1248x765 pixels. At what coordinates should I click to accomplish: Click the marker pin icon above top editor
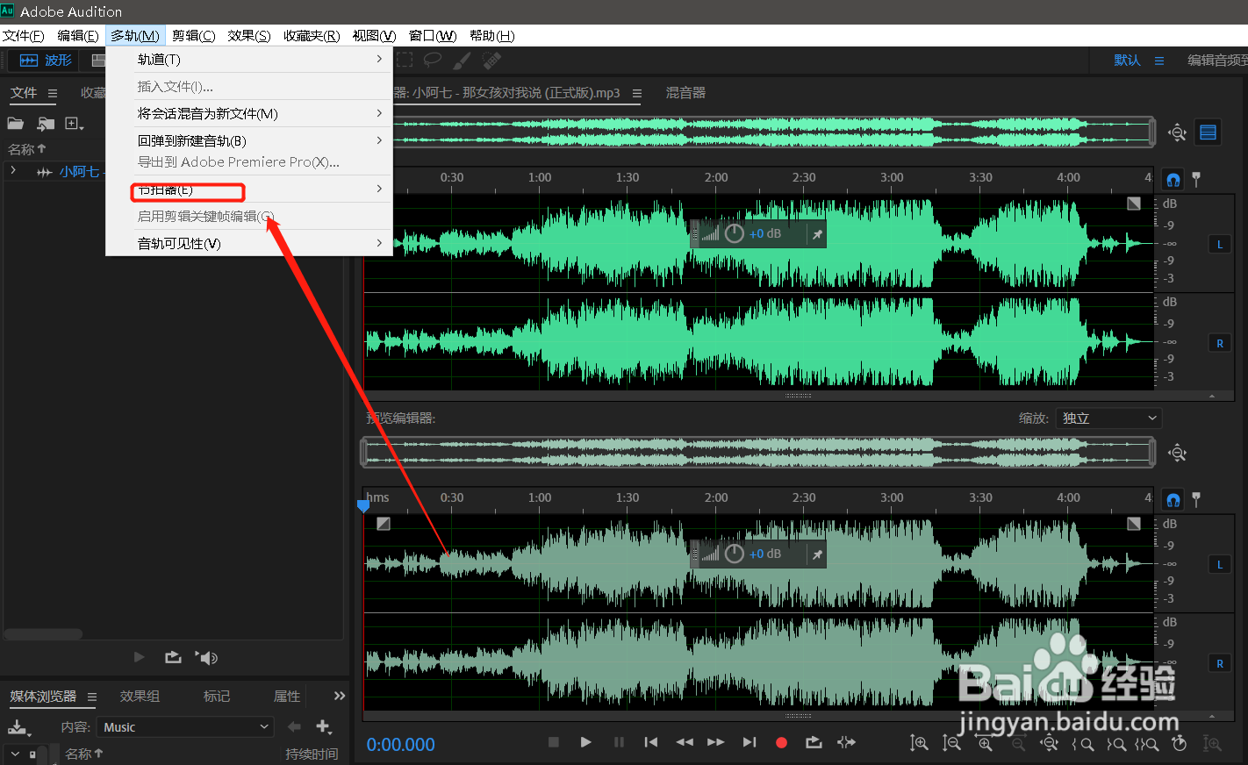pos(1196,179)
